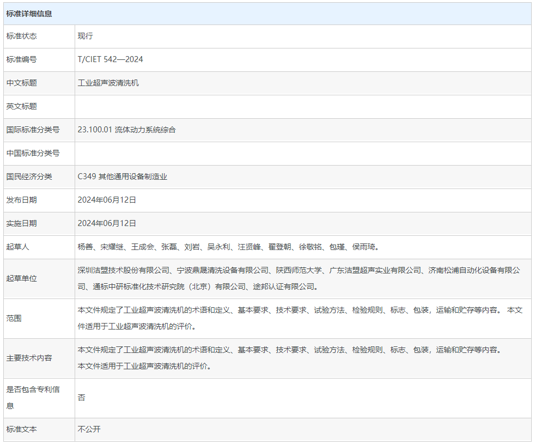Click the 范围 description text

tap(300, 318)
